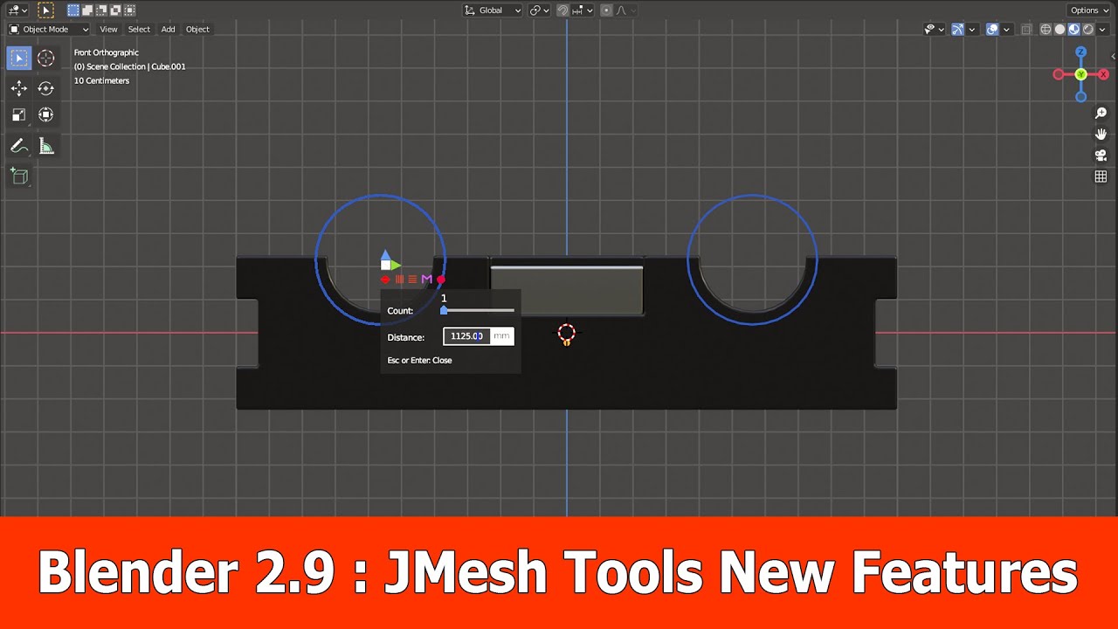Select the Add Cube tool
1118x629 pixels.
[19, 176]
